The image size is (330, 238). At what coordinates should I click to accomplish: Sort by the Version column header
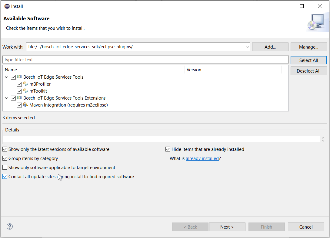(x=194, y=70)
